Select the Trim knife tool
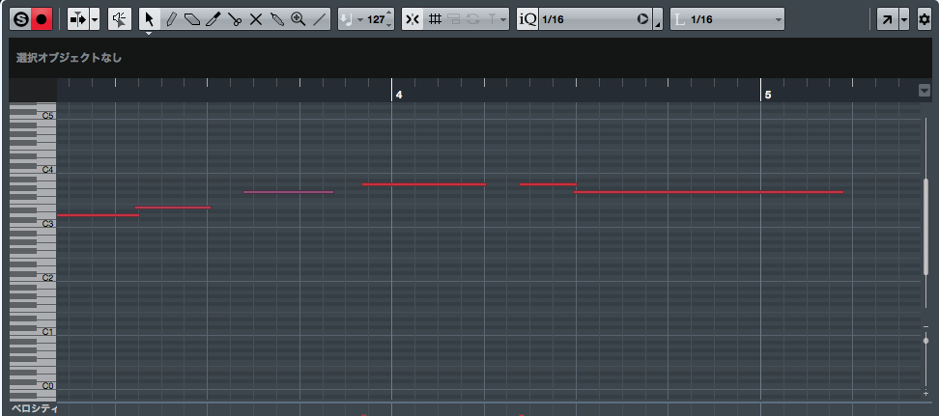The width and height of the screenshot is (939, 416). pyautogui.click(x=213, y=19)
